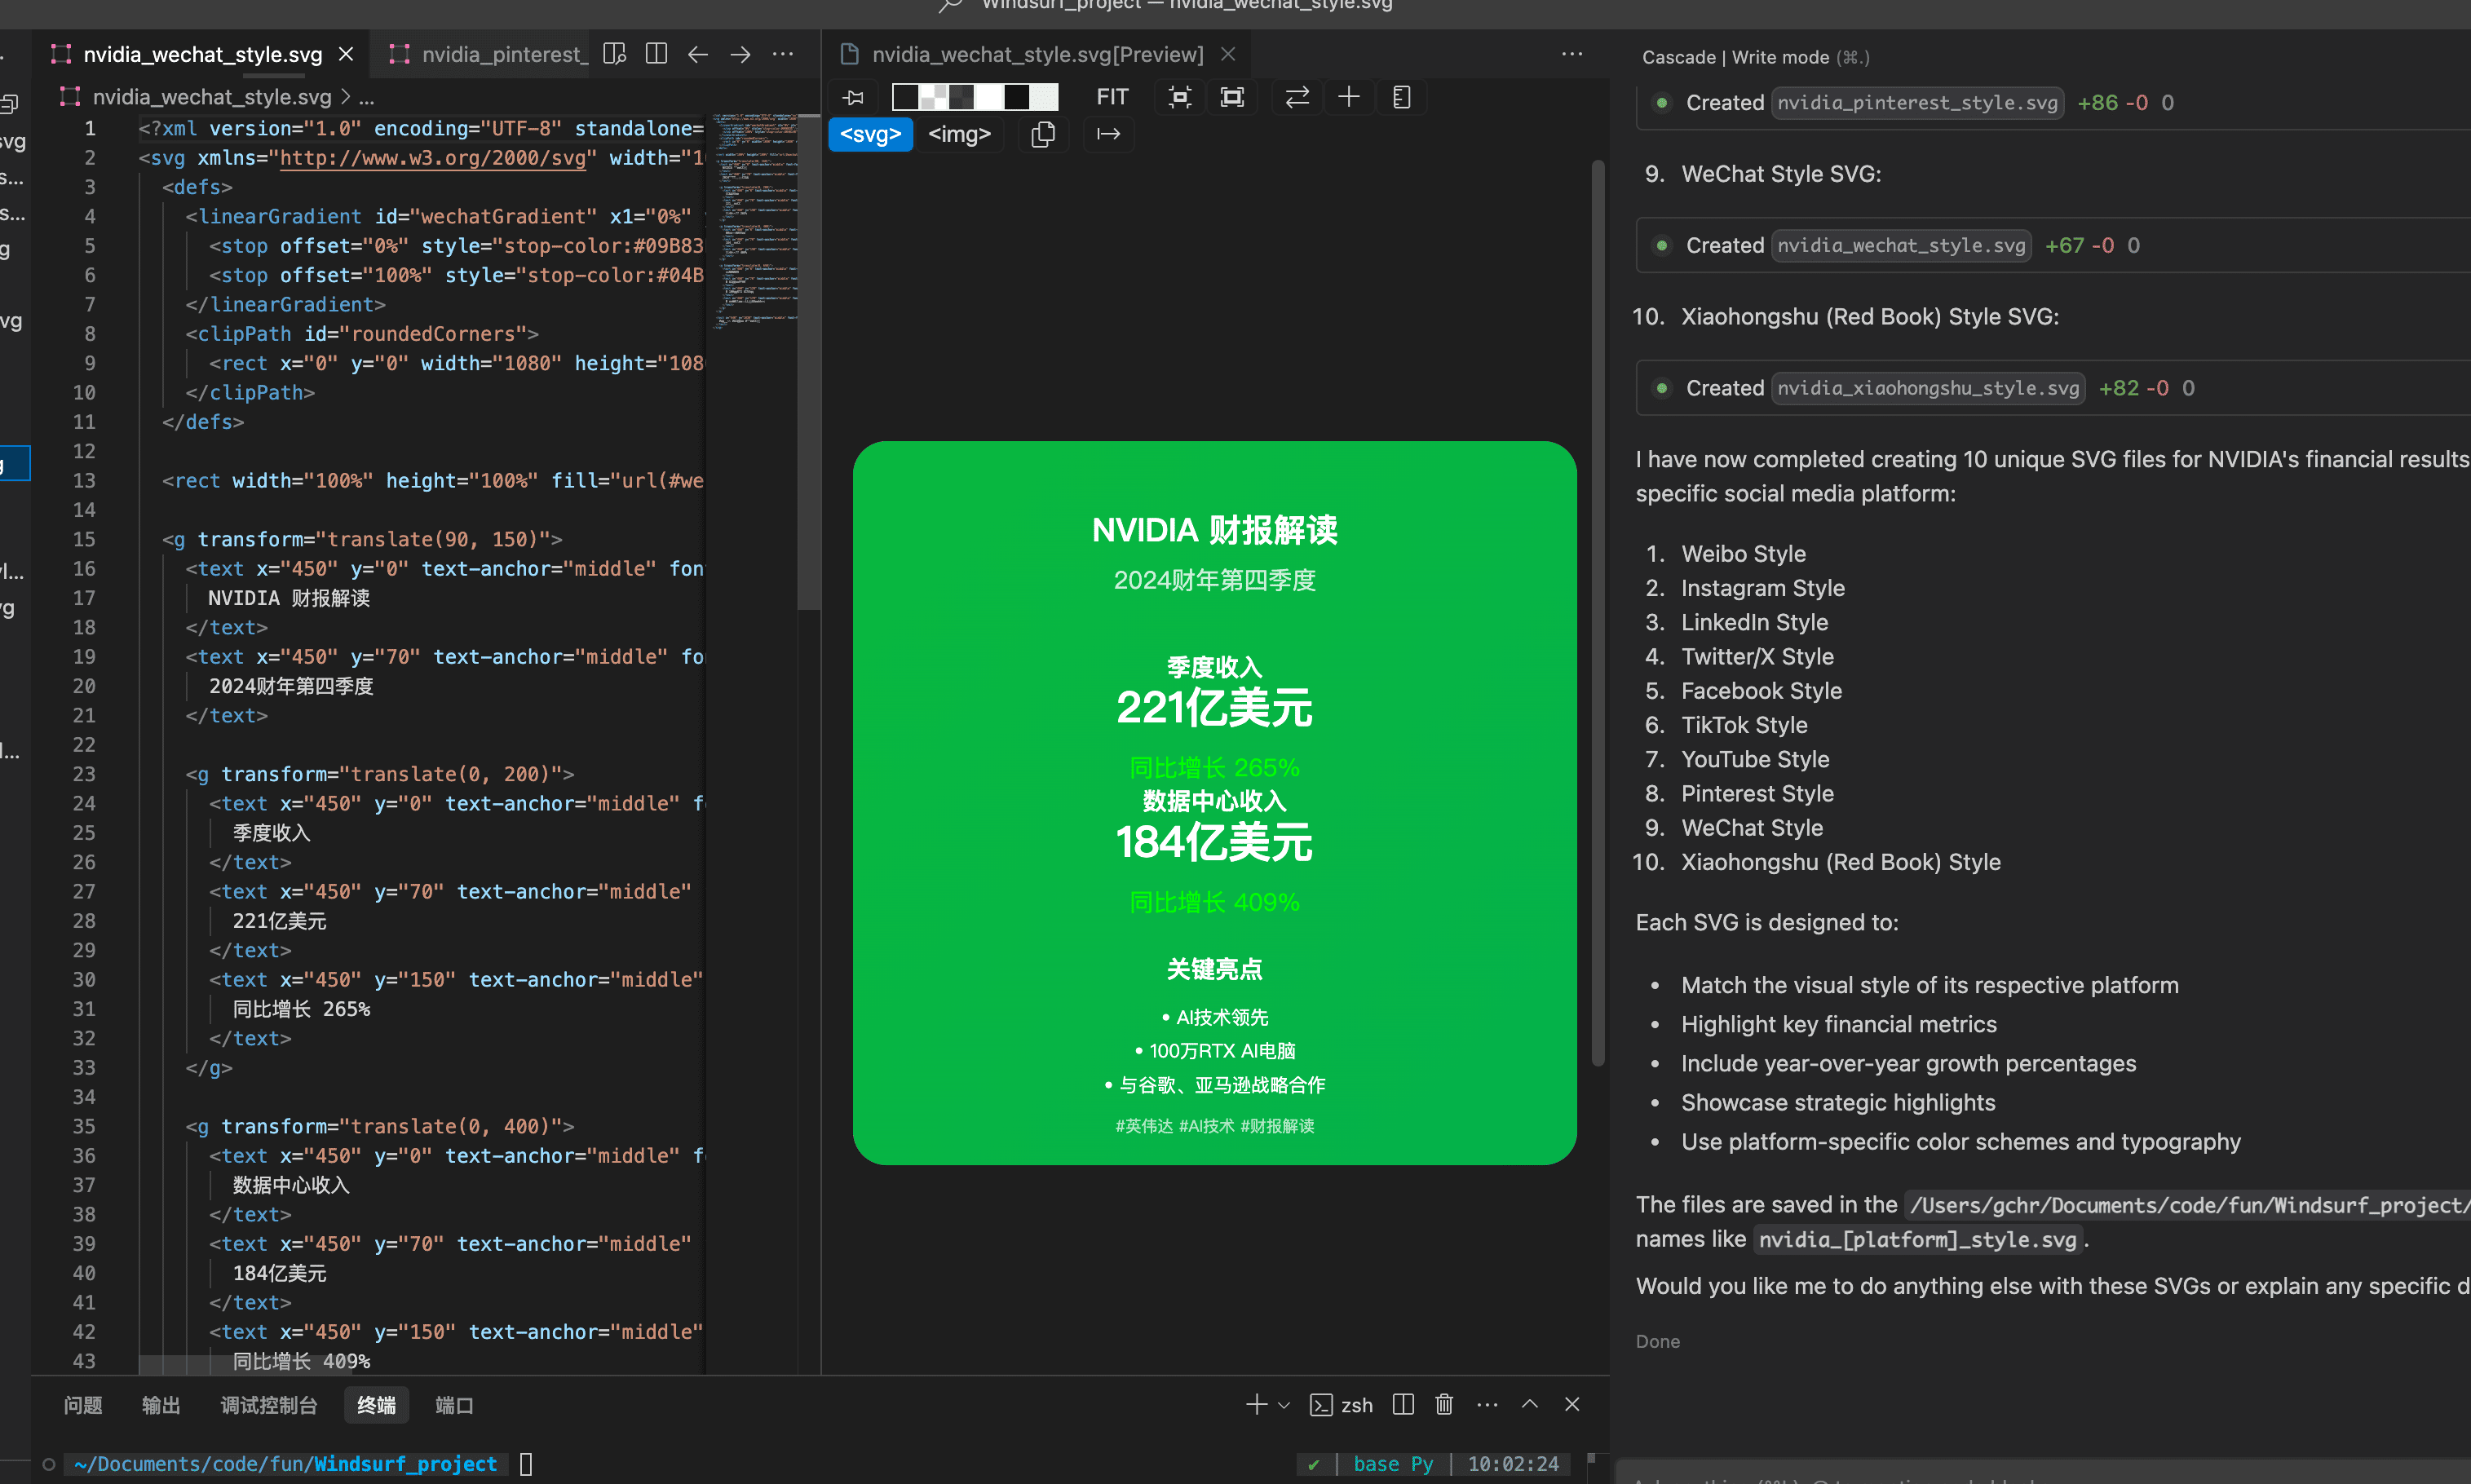Screen dimensions: 2471x1484
Task: Switch preview render mode to <img>
Action: tap(959, 134)
